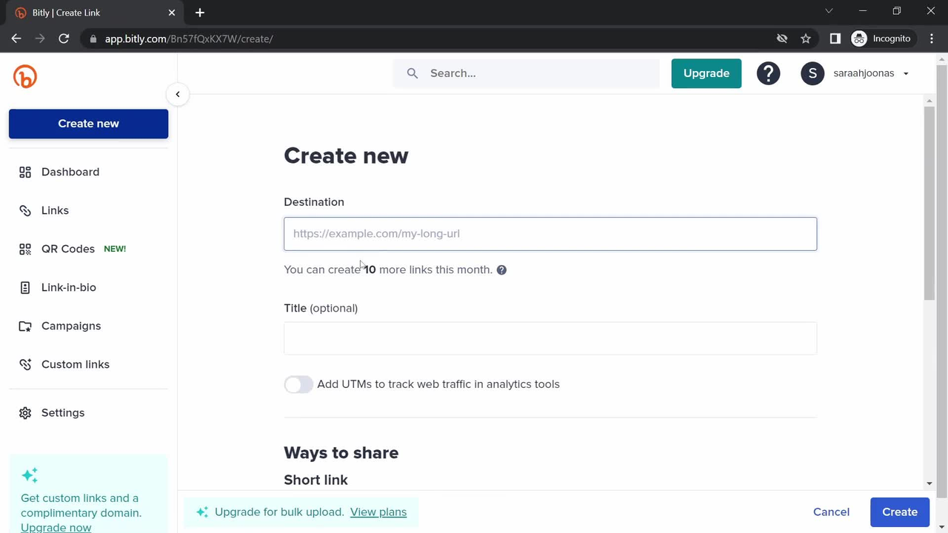Click the Create button
Screen dimensions: 948x533
tap(899, 512)
